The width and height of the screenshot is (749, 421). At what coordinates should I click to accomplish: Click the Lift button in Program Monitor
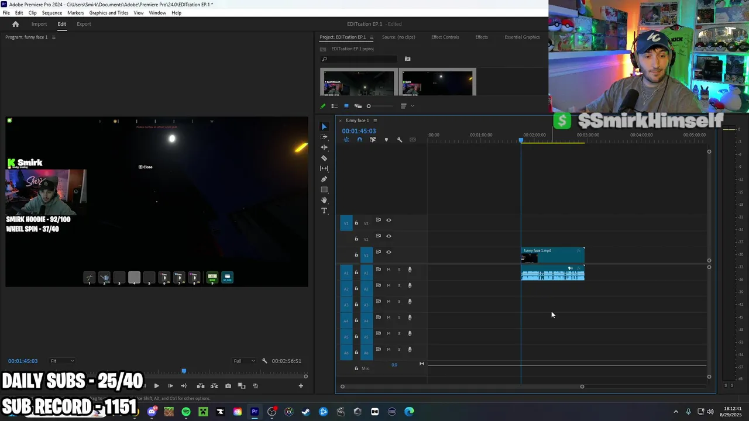pyautogui.click(x=200, y=386)
